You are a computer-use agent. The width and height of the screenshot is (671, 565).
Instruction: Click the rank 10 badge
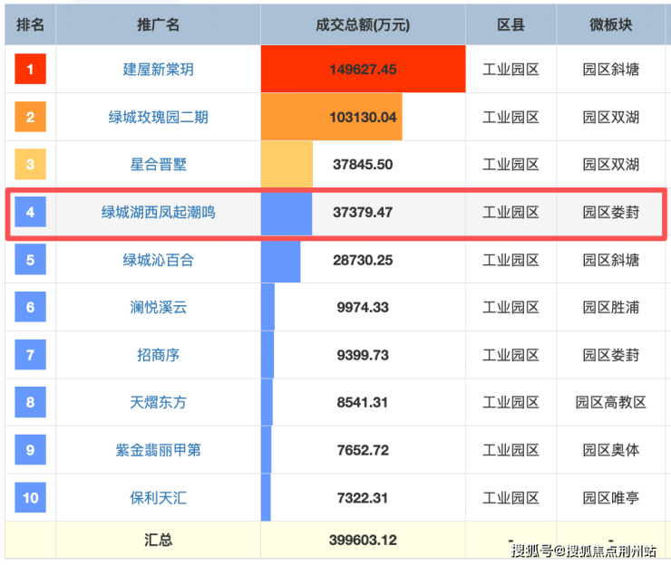coord(30,497)
